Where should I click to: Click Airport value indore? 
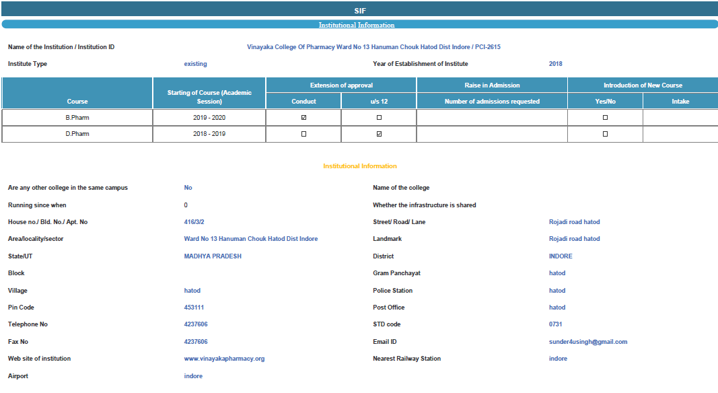click(193, 376)
